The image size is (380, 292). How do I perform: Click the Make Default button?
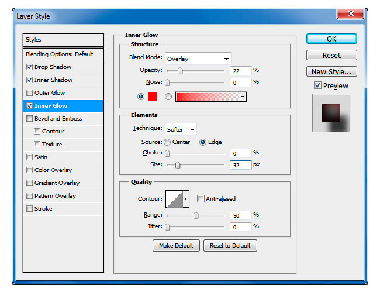(x=176, y=246)
